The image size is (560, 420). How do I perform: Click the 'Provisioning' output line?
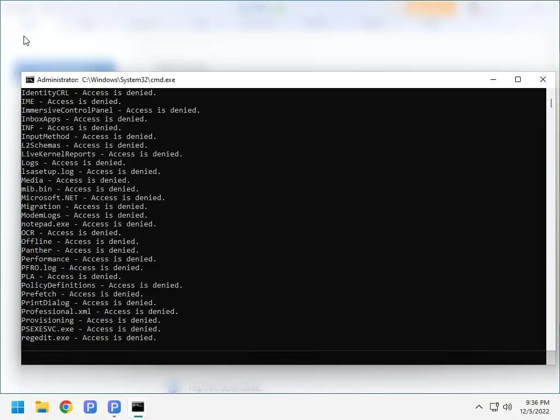coord(91,320)
